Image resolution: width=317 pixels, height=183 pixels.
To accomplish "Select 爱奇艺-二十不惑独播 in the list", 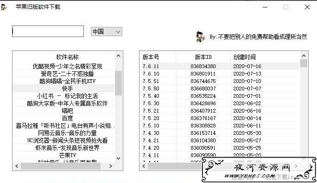I will pos(64,74).
